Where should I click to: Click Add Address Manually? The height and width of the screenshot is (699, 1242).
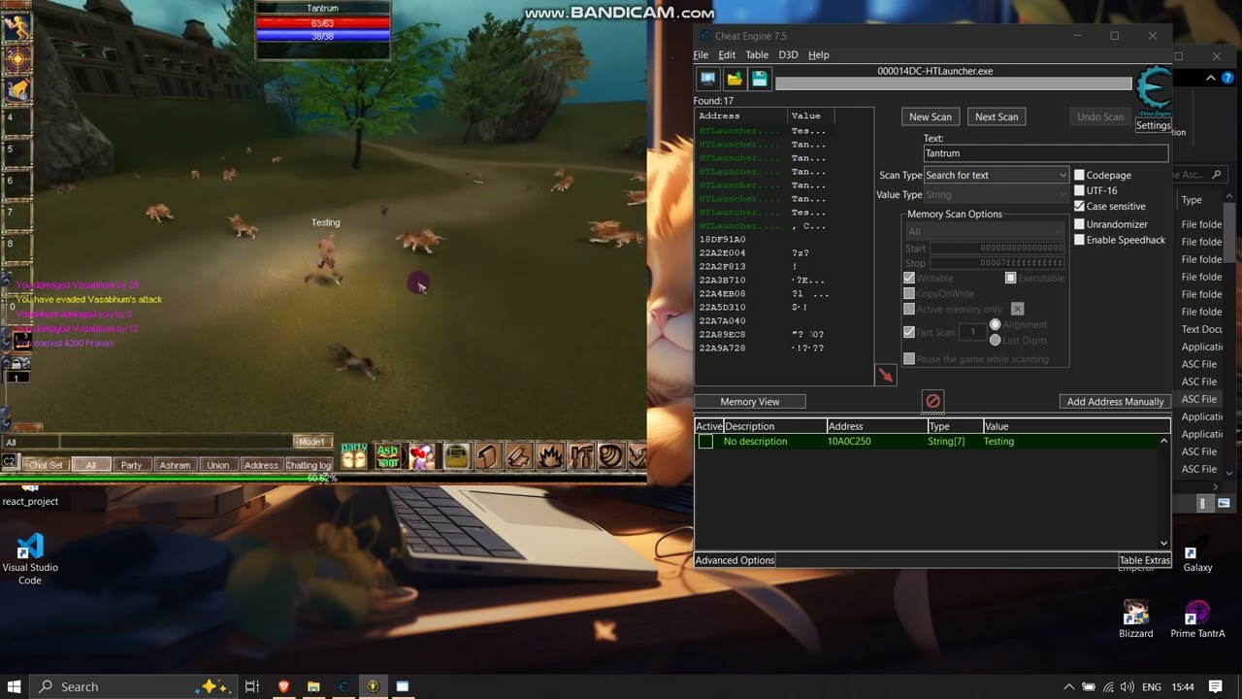coord(1115,402)
